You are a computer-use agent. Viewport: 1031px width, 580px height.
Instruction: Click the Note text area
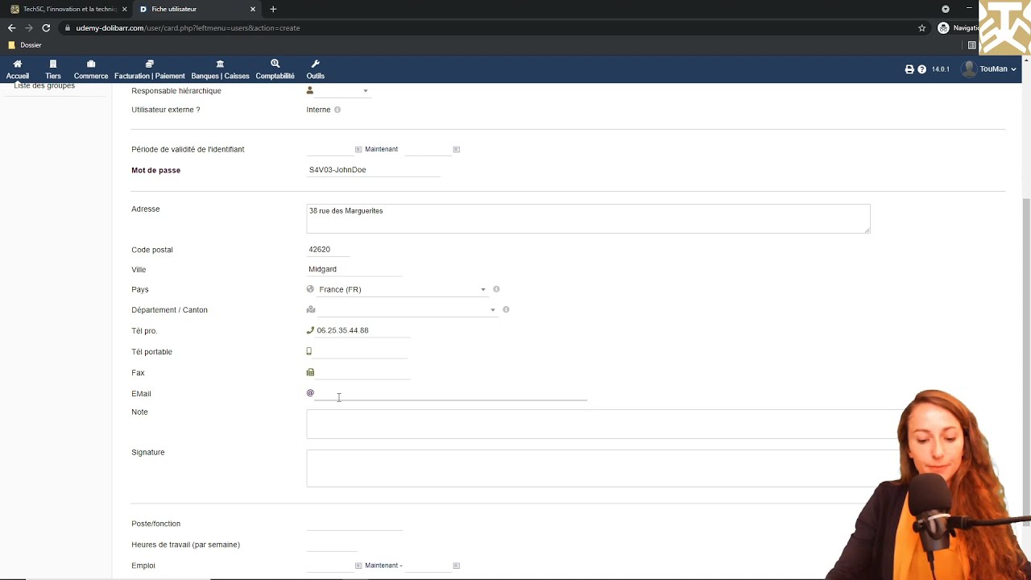coord(602,424)
